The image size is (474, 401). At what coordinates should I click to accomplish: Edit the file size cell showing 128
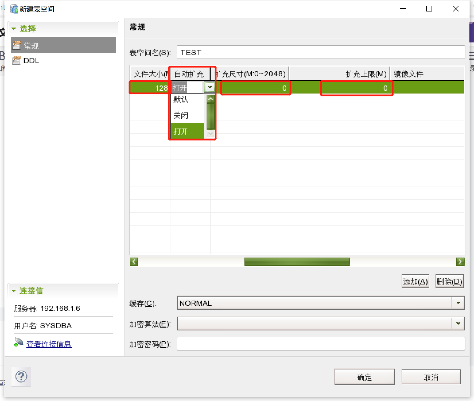[x=150, y=88]
